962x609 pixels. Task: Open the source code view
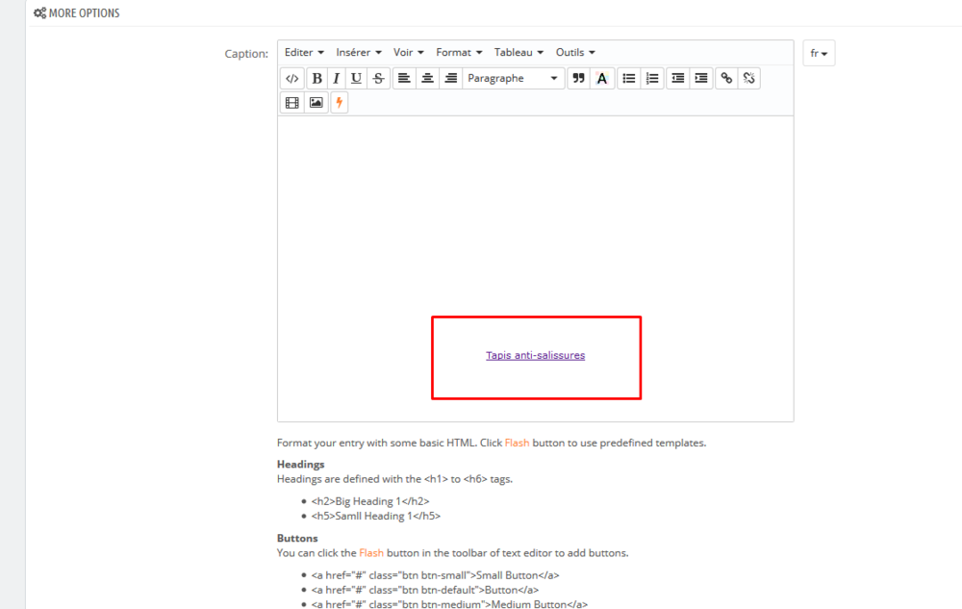point(291,78)
